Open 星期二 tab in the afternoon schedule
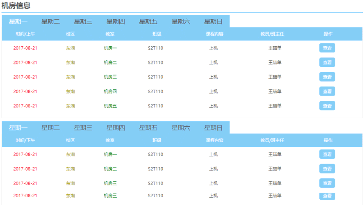 coord(50,128)
